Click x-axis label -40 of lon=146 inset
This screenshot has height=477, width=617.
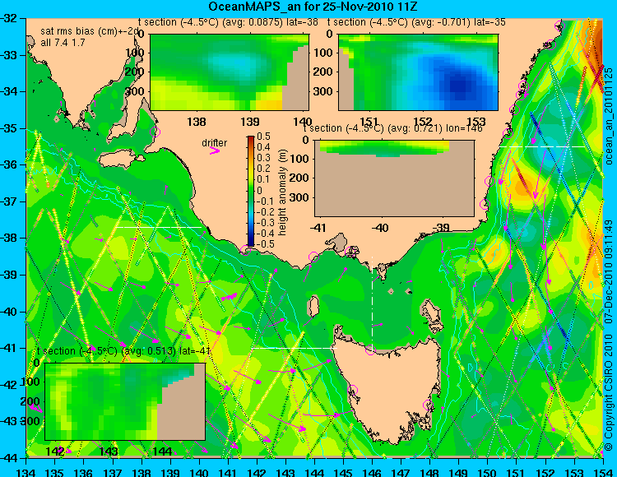[x=380, y=228]
